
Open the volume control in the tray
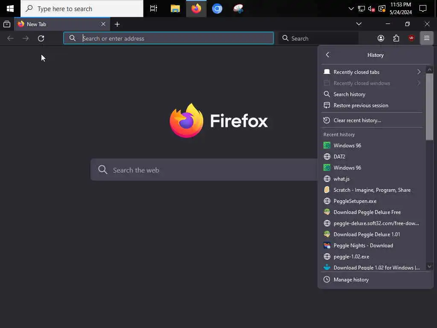pos(372,9)
